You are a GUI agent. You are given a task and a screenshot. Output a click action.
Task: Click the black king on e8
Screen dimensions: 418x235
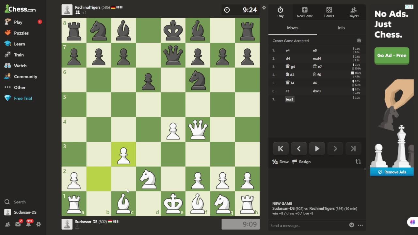point(173,30)
